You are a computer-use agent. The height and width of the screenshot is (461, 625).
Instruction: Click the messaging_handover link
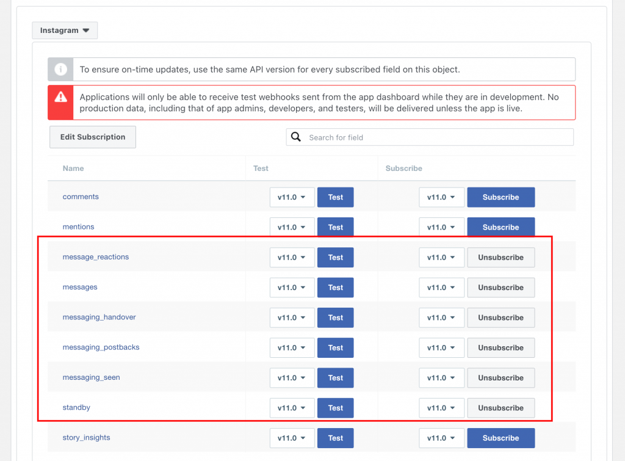pyautogui.click(x=99, y=317)
